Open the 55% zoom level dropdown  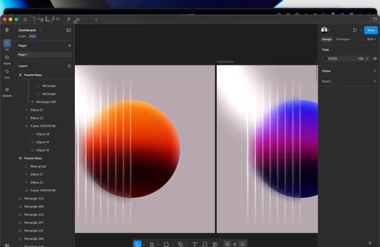tap(371, 39)
